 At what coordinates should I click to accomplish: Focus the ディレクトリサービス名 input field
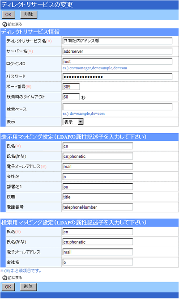[x=117, y=41]
